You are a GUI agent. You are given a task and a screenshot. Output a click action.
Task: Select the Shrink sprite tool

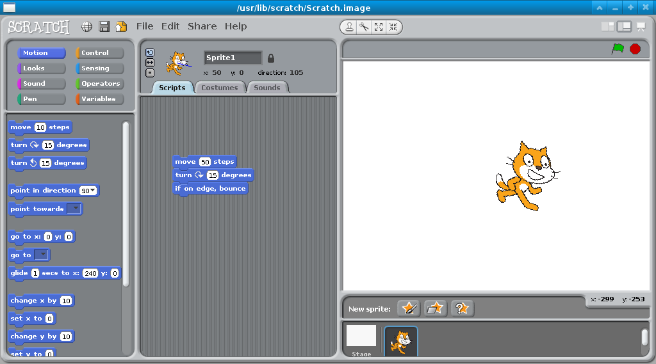pos(393,27)
